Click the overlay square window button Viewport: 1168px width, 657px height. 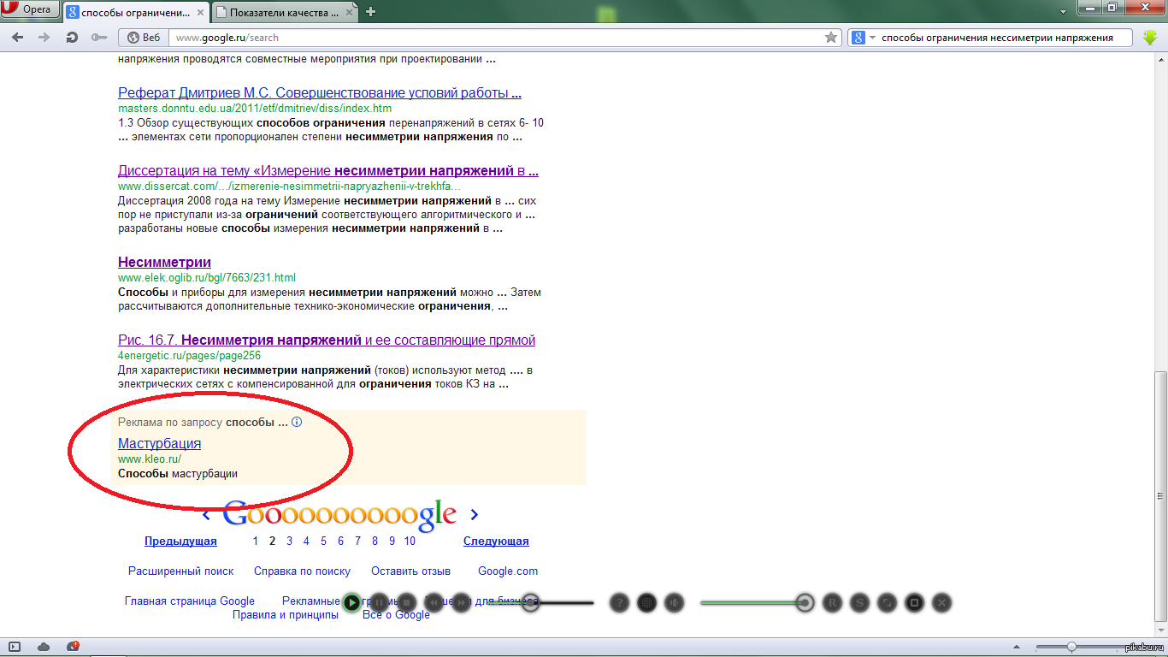point(914,602)
